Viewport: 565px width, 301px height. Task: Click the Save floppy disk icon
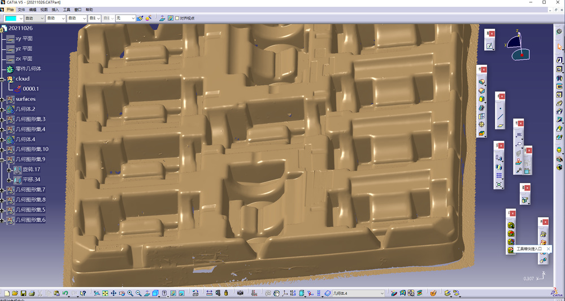pos(23,293)
